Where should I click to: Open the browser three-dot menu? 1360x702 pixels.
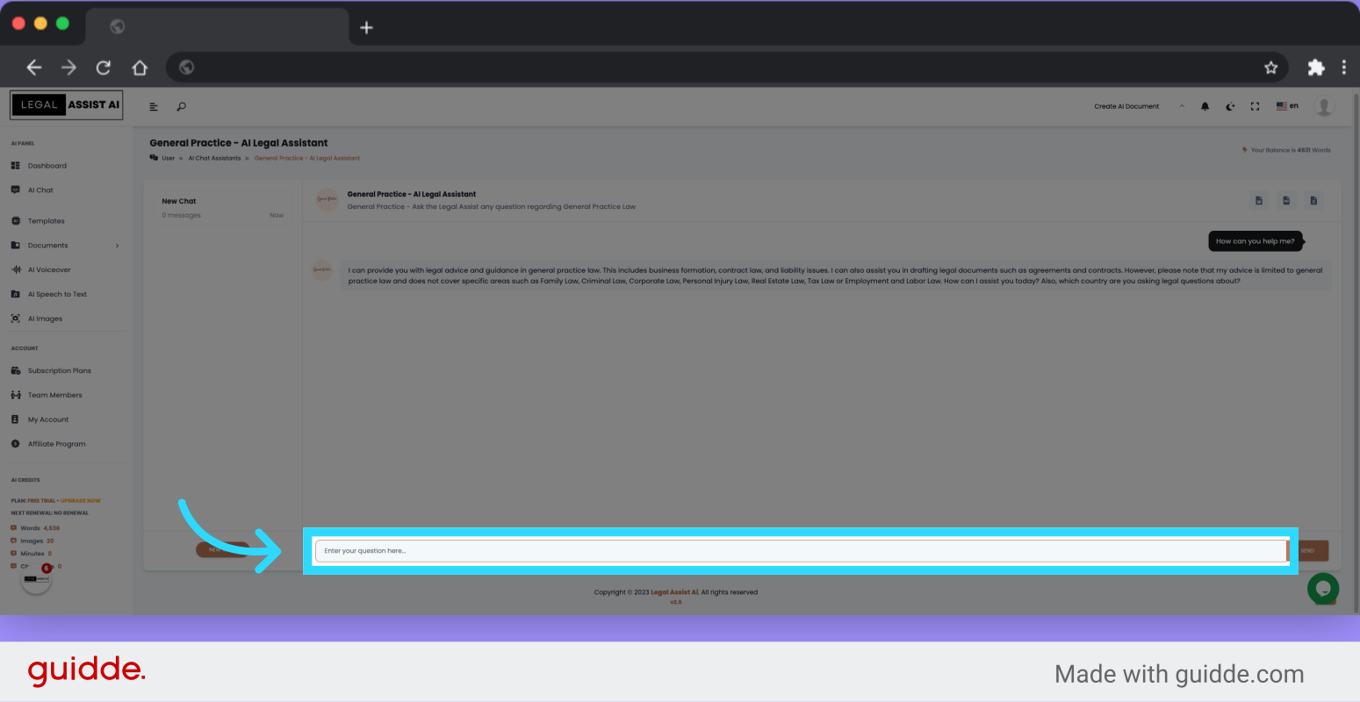(1344, 68)
